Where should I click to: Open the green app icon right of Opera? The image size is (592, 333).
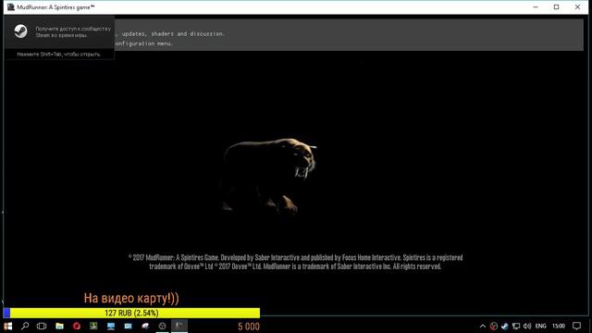(93, 326)
